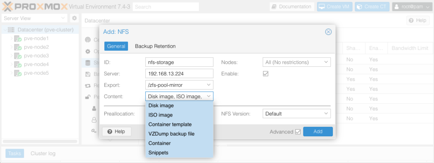This screenshot has height=163, width=434.
Task: Enable checkbox toggle in NFS dialog
Action: [x=265, y=73]
